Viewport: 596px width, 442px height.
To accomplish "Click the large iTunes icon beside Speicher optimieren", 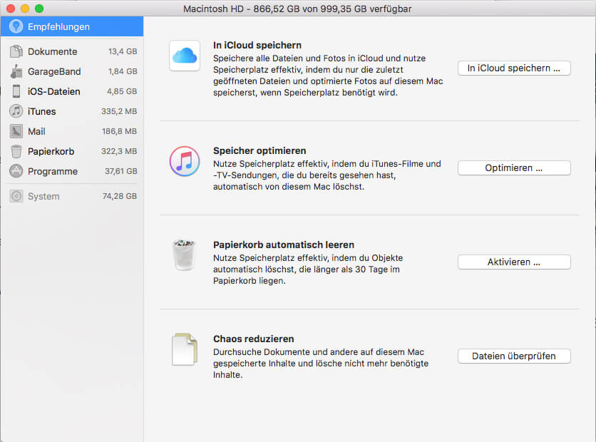I will [185, 161].
